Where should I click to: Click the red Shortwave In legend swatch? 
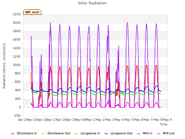(x=12, y=134)
